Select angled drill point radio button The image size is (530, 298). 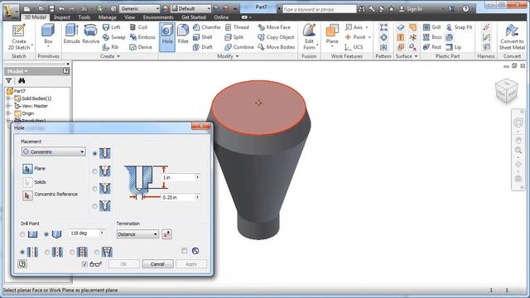coord(46,234)
